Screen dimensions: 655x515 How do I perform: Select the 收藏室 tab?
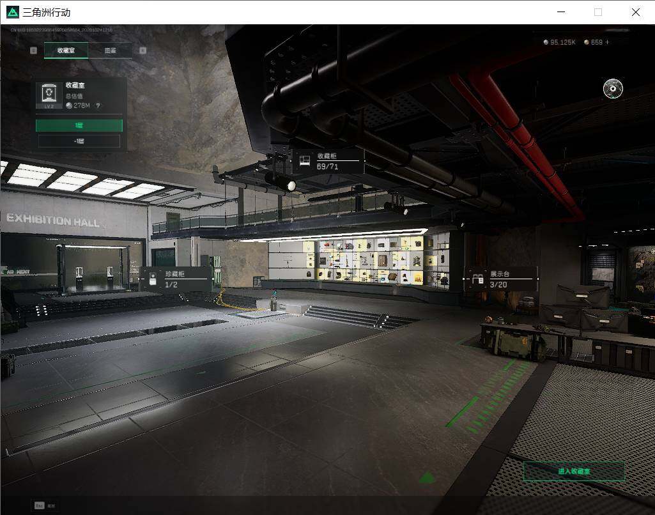point(66,50)
